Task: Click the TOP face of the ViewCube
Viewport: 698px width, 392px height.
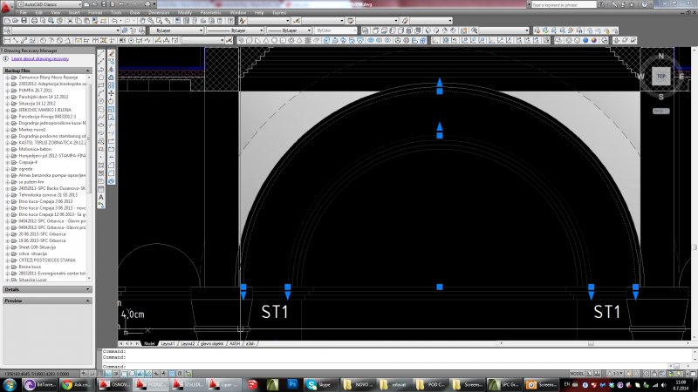Action: [660, 76]
